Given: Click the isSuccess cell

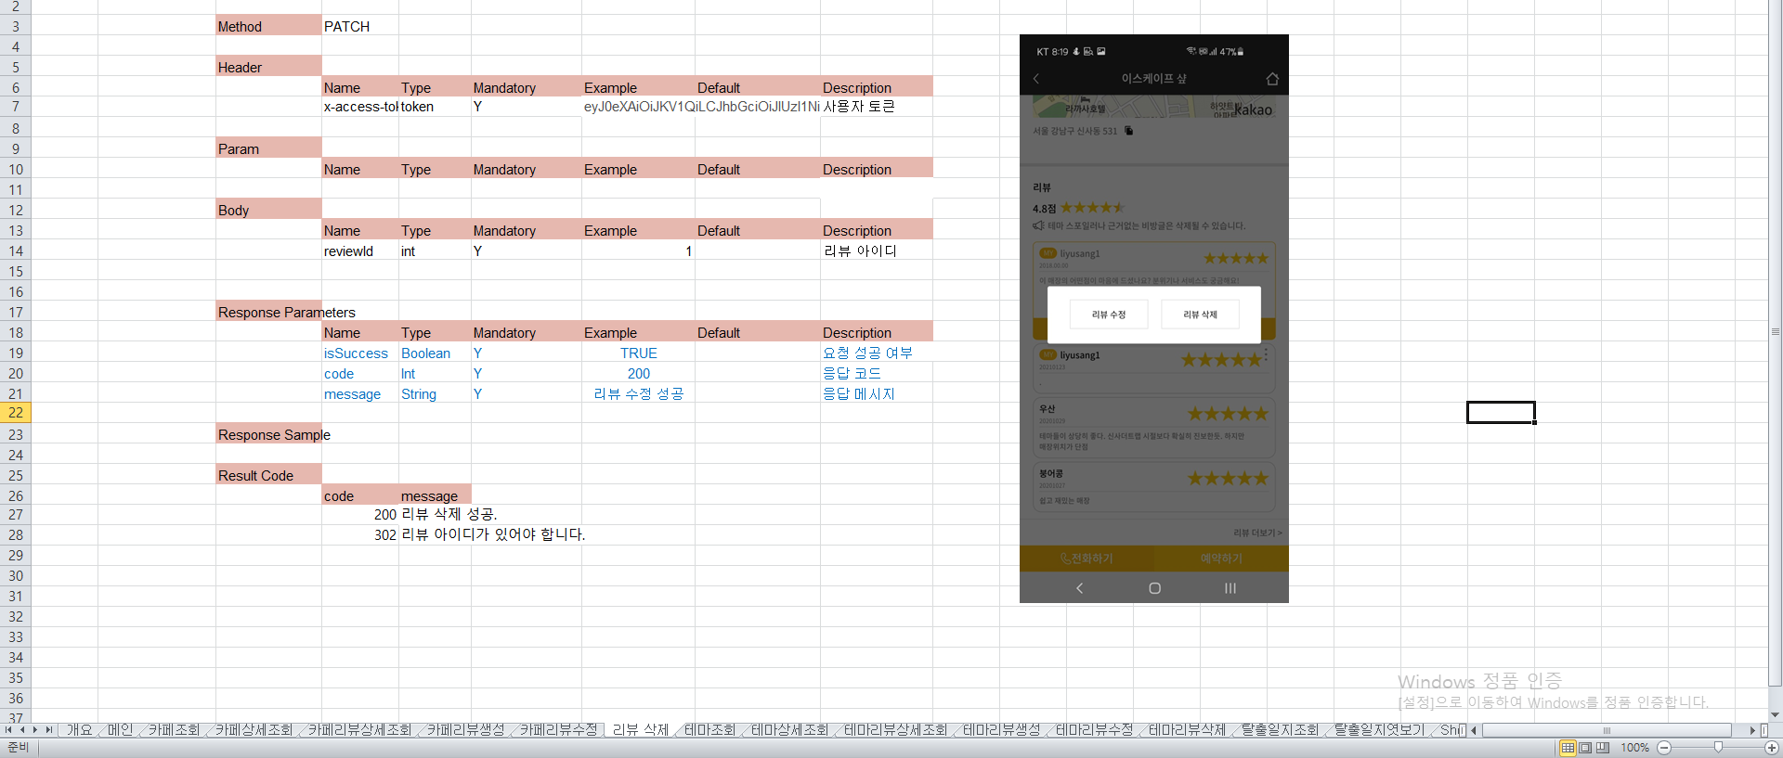Looking at the screenshot, I should click(x=360, y=353).
